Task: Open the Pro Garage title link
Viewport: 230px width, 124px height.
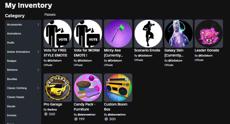Action: (x=53, y=104)
